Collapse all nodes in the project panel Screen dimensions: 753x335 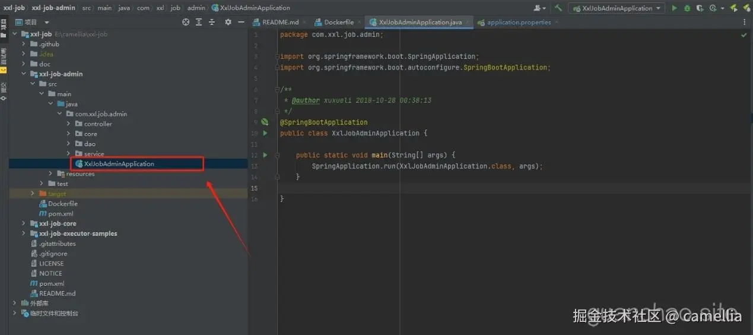212,22
